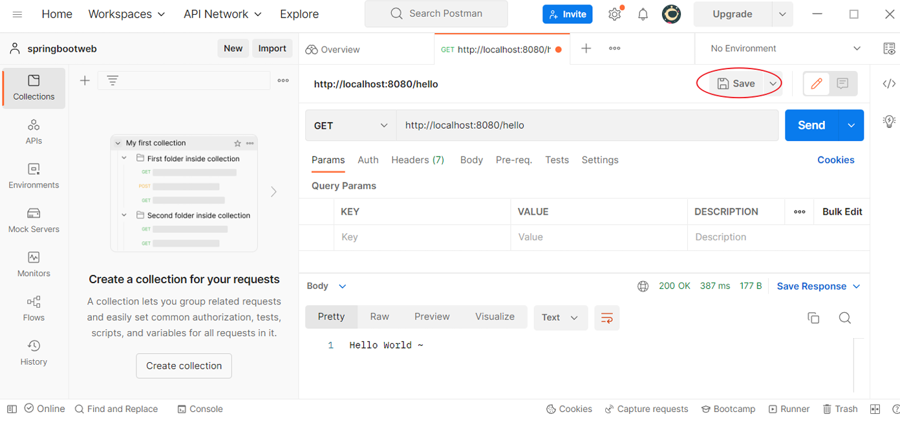The image size is (900, 430).
Task: Open the APIs sidebar section
Action: [x=34, y=132]
